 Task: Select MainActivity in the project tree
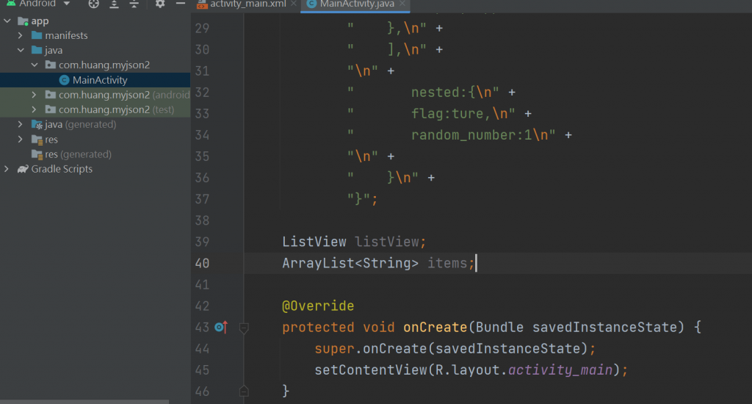(100, 80)
